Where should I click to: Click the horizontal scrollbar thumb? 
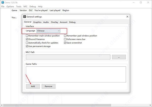pos(57,105)
